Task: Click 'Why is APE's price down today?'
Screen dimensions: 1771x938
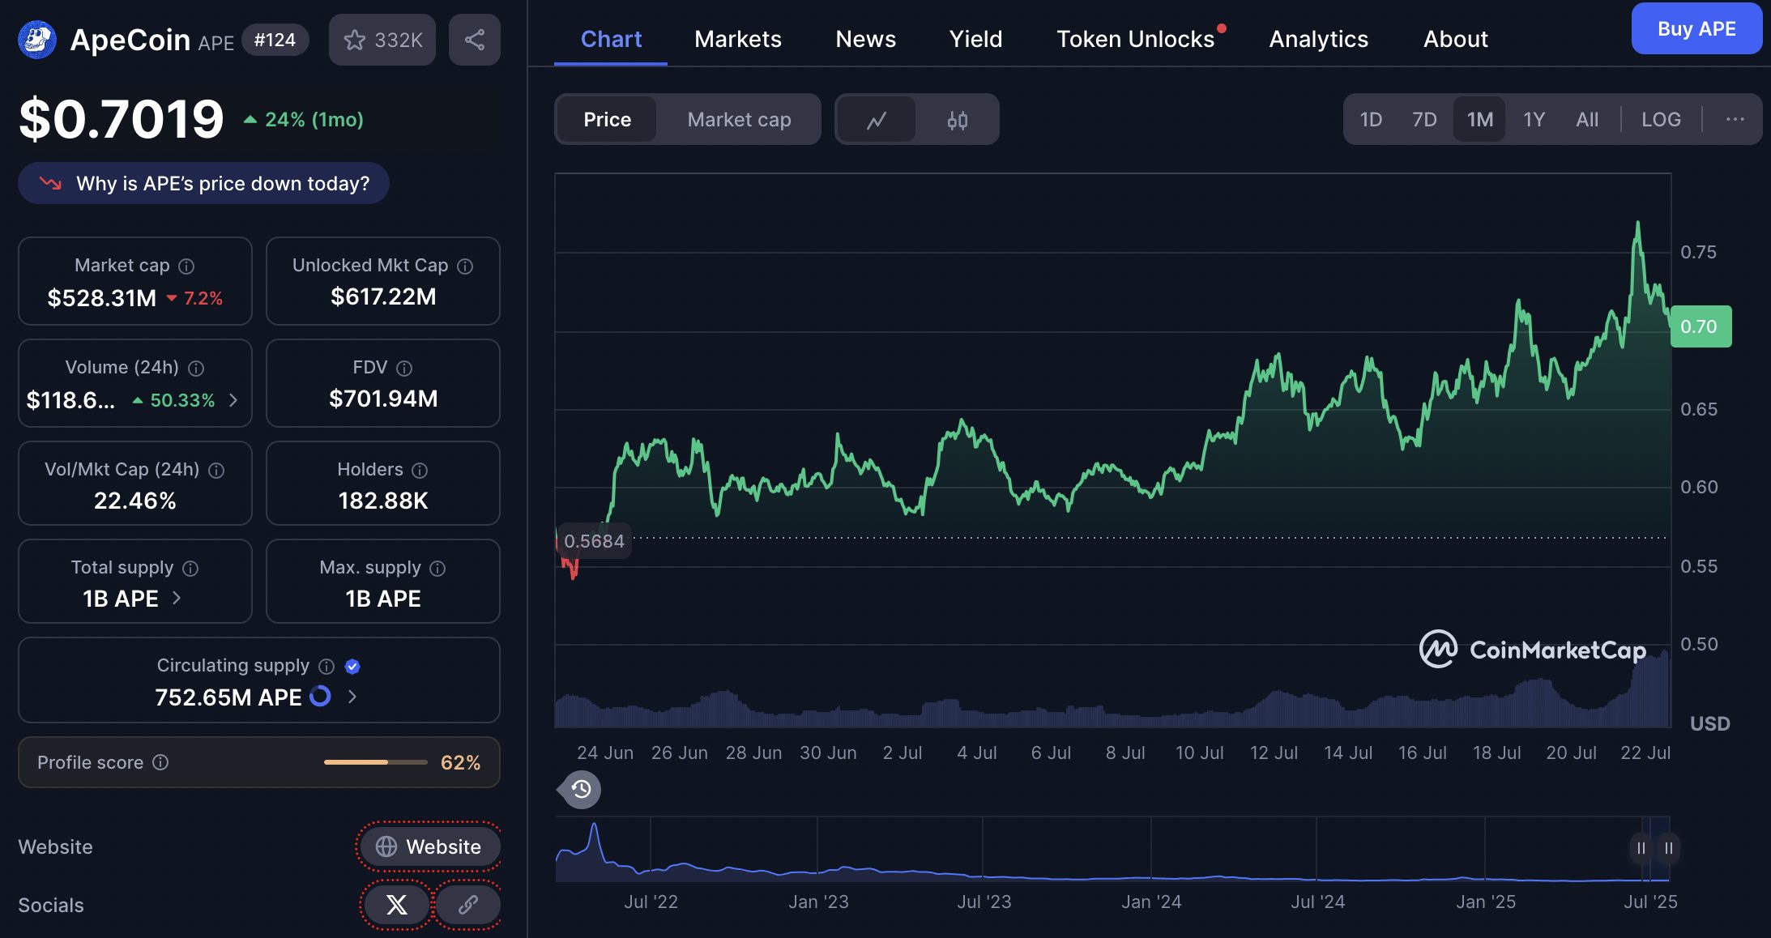Action: (x=203, y=183)
